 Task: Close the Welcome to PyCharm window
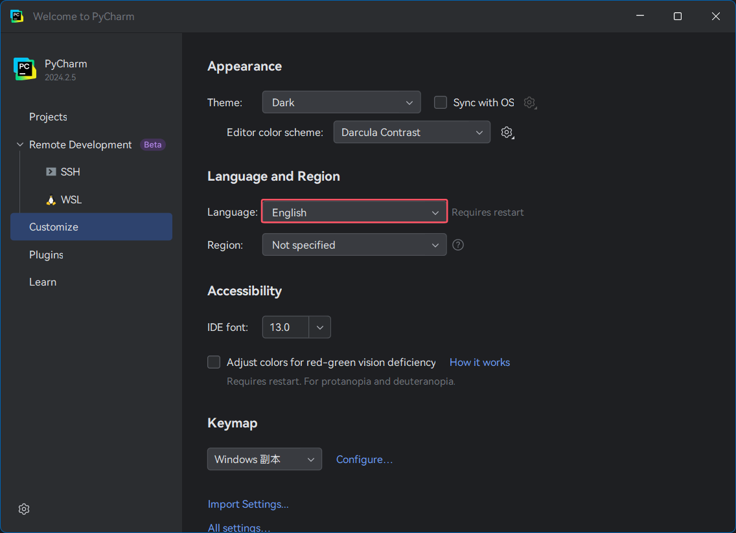715,16
